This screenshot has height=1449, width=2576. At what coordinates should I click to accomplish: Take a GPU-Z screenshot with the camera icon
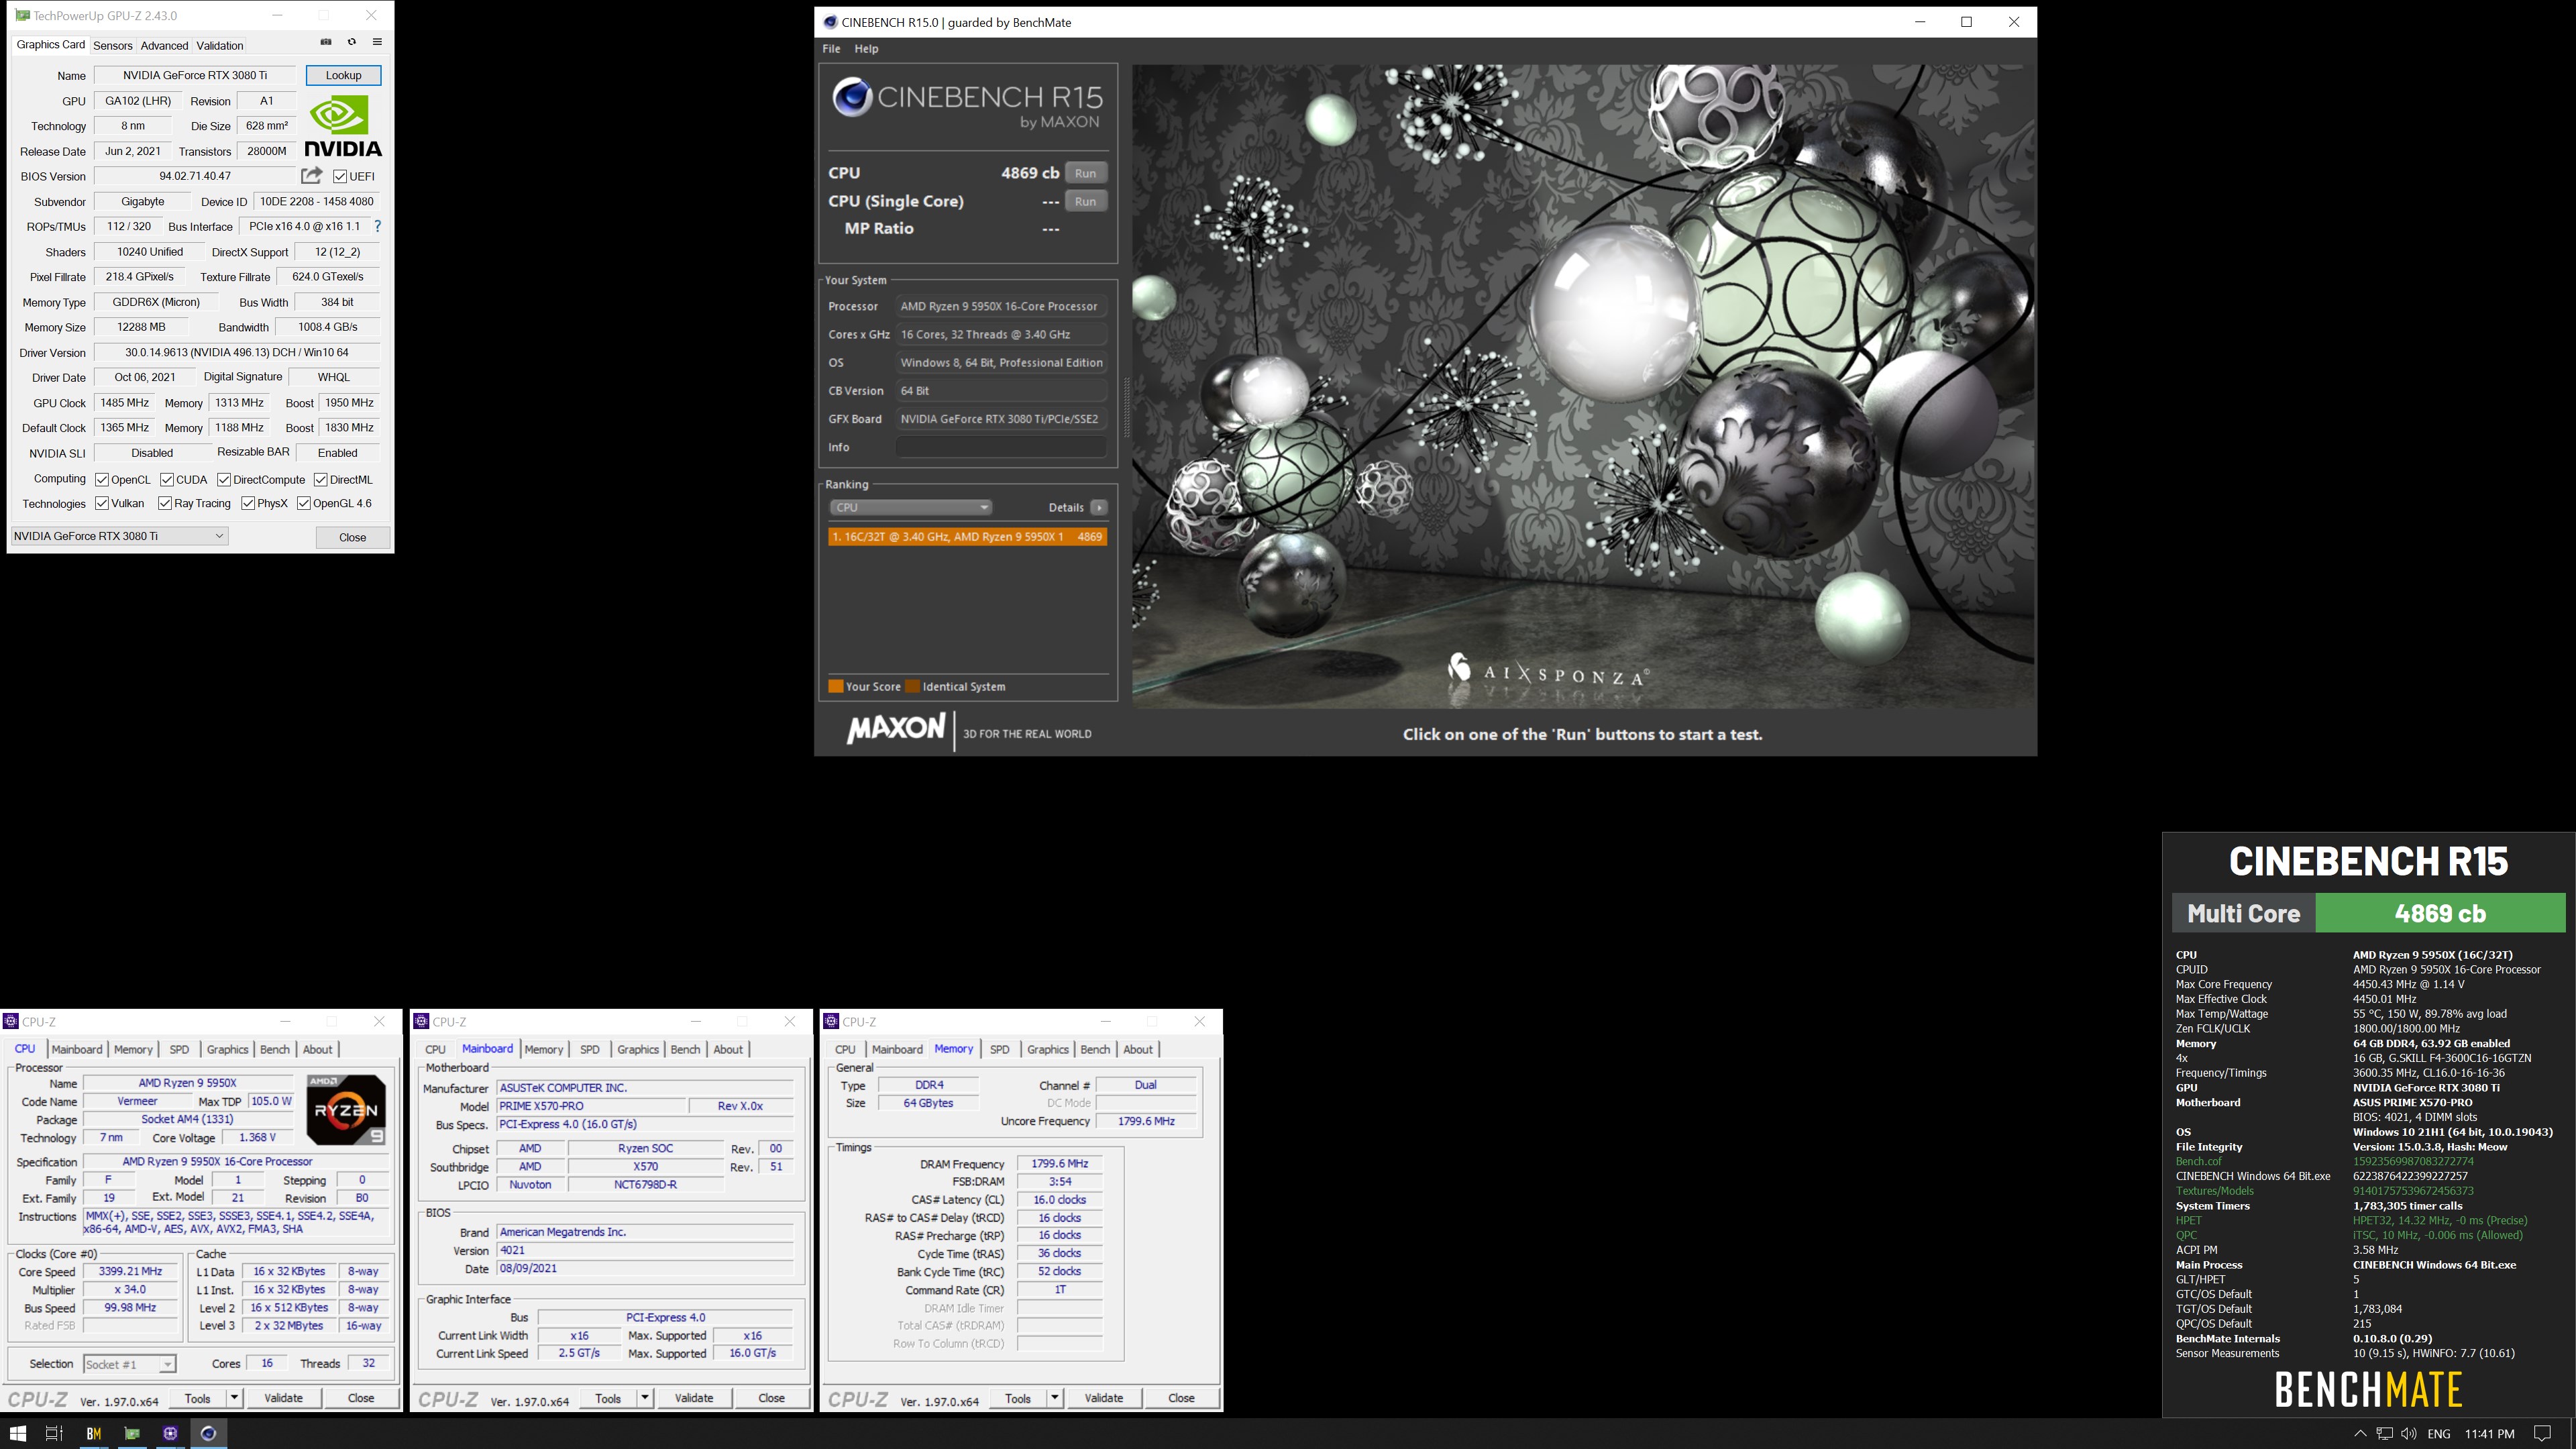click(326, 42)
